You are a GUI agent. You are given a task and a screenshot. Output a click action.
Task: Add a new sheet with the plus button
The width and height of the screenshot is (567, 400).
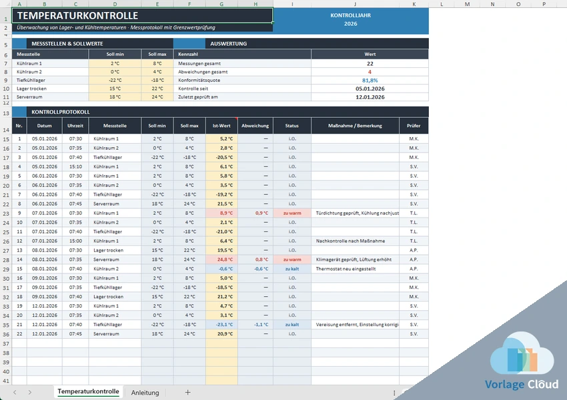tap(187, 393)
